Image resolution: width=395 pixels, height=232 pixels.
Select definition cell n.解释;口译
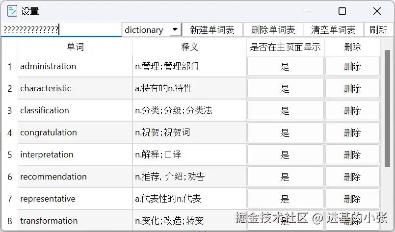click(x=189, y=155)
